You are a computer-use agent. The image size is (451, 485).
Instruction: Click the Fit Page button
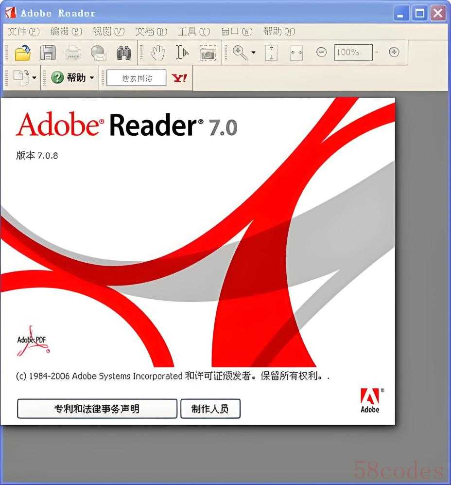click(271, 53)
